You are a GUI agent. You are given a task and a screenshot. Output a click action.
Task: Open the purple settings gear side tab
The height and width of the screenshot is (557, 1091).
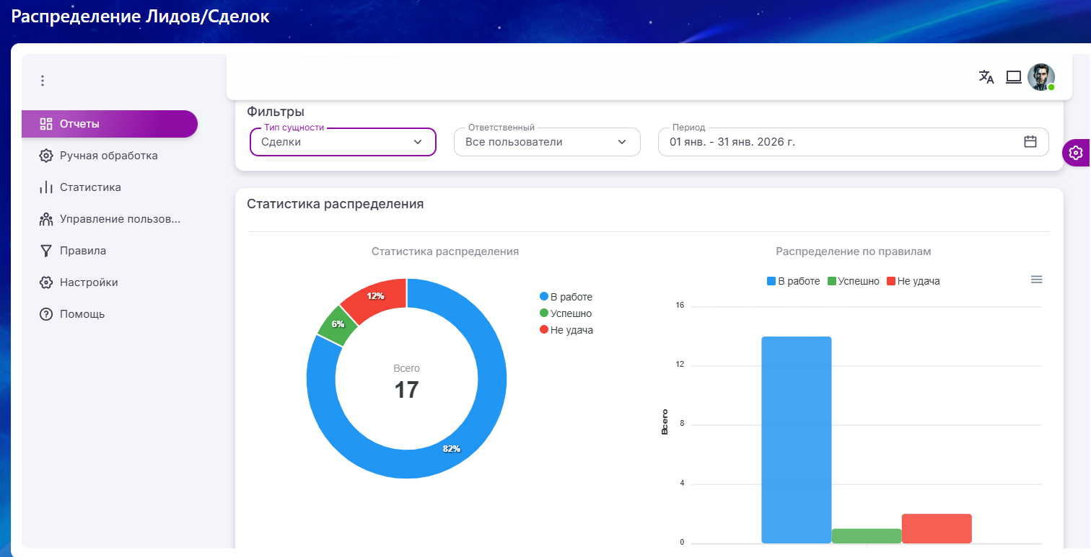click(x=1076, y=153)
